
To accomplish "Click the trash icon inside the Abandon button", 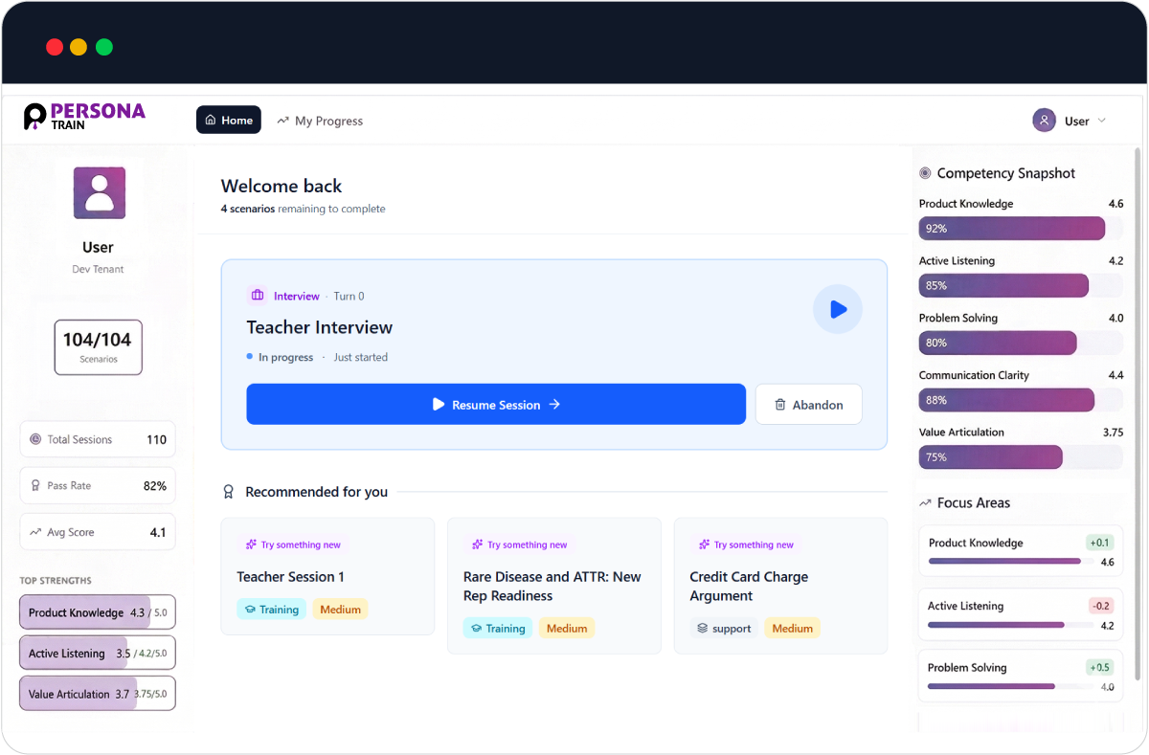I will coord(780,404).
